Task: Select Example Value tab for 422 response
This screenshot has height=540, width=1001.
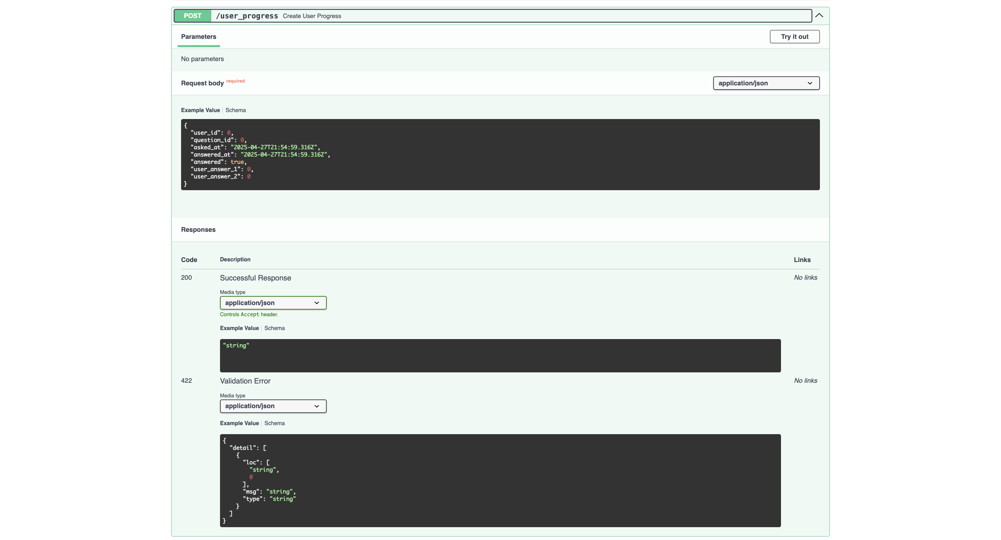Action: [x=239, y=423]
